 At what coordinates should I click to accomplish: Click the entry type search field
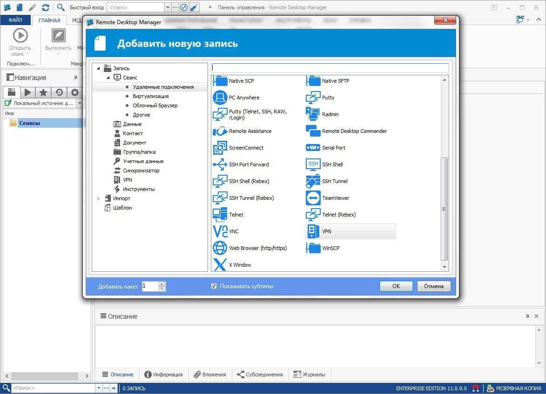[330, 68]
